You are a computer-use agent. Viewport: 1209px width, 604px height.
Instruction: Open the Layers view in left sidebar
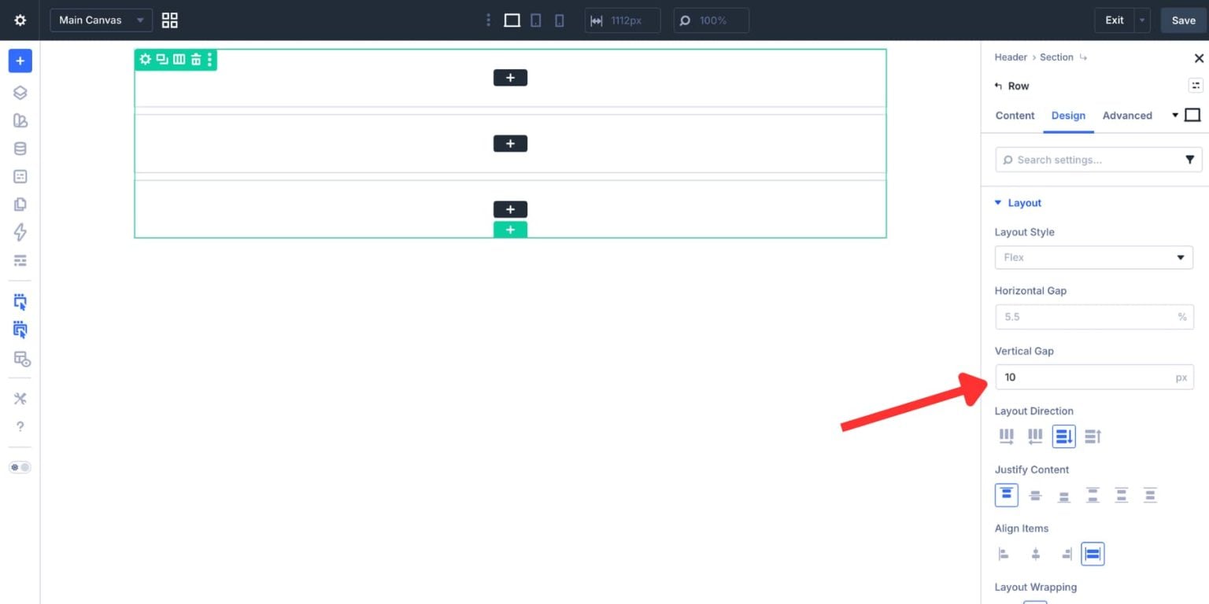tap(20, 93)
